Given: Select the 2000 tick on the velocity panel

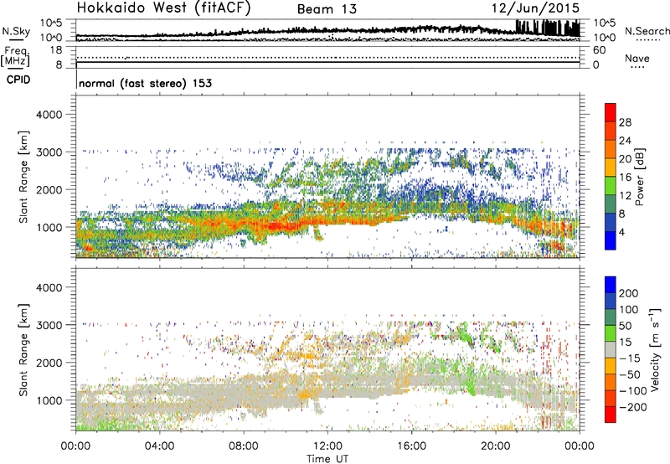Looking at the screenshot, I should [49, 363].
